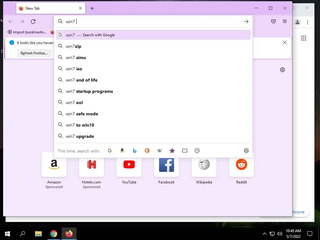Search this time with Bing icon
The height and width of the screenshot is (240, 320).
(134, 151)
